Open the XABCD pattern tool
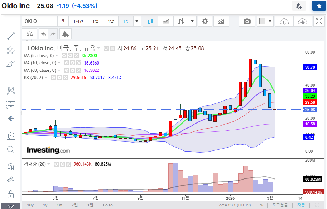Screen dimensions: 327x209 pos(11,91)
